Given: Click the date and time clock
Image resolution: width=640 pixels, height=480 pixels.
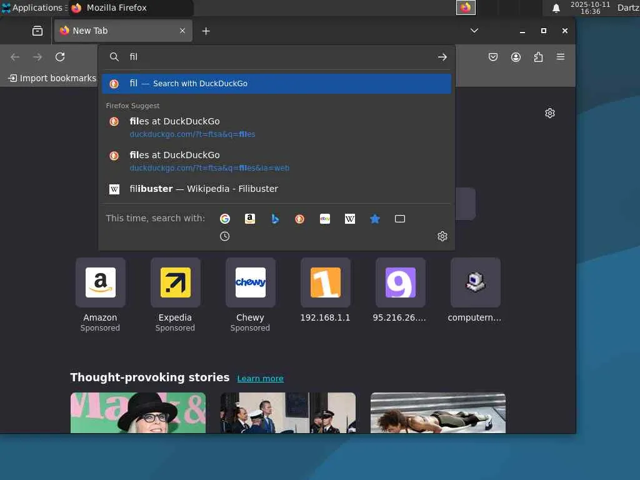Looking at the screenshot, I should tap(590, 7).
